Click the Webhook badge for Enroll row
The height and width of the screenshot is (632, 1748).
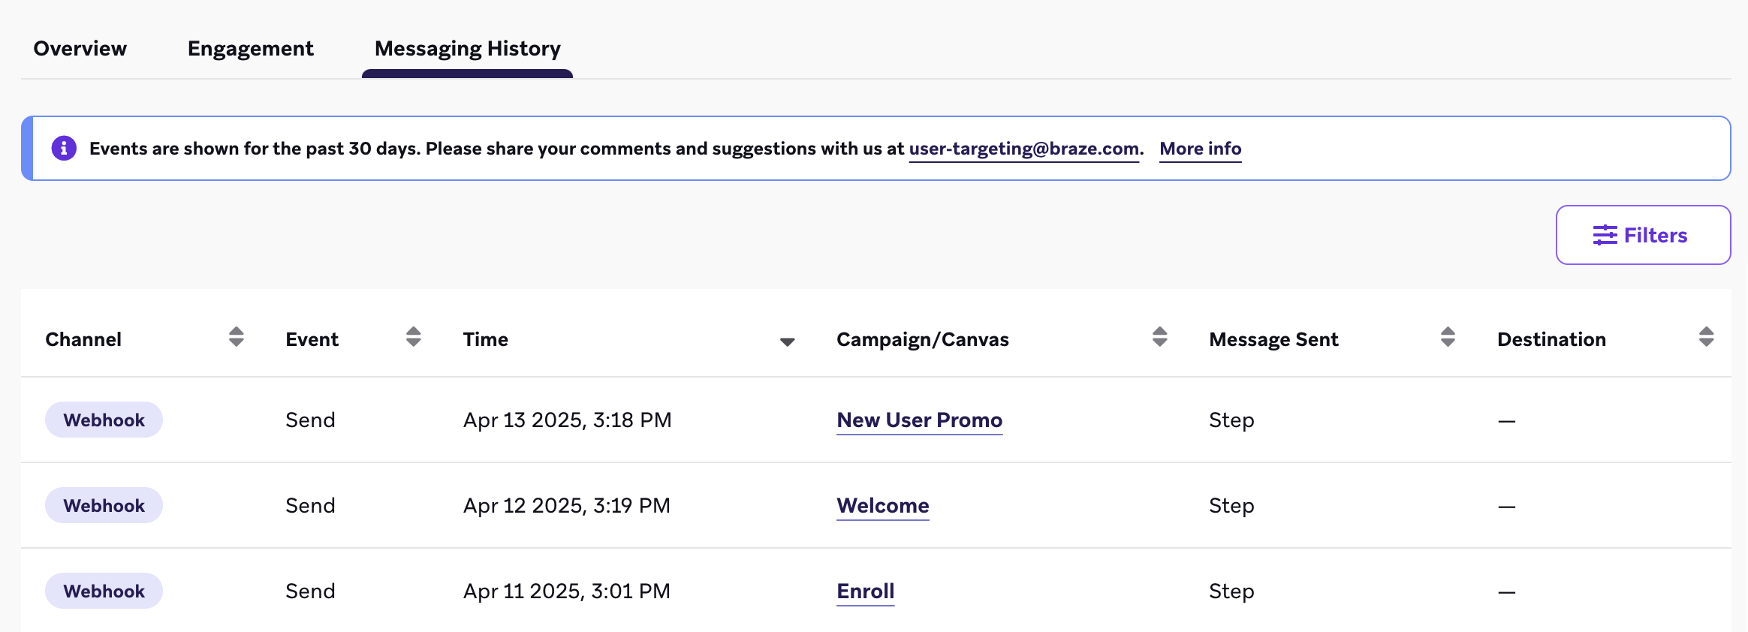[x=104, y=591]
